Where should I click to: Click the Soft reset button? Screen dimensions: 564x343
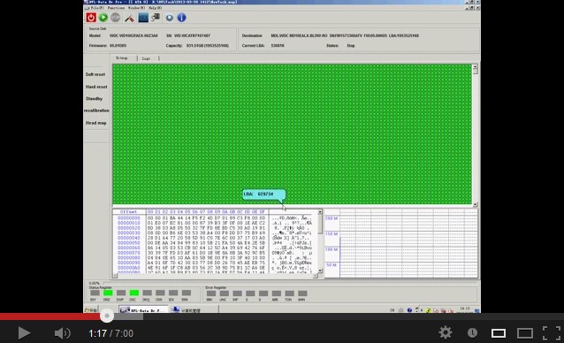(95, 74)
